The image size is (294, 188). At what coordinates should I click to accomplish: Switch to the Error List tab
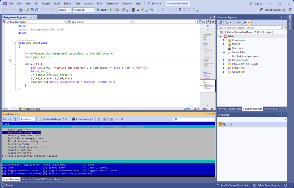click(x=27, y=179)
